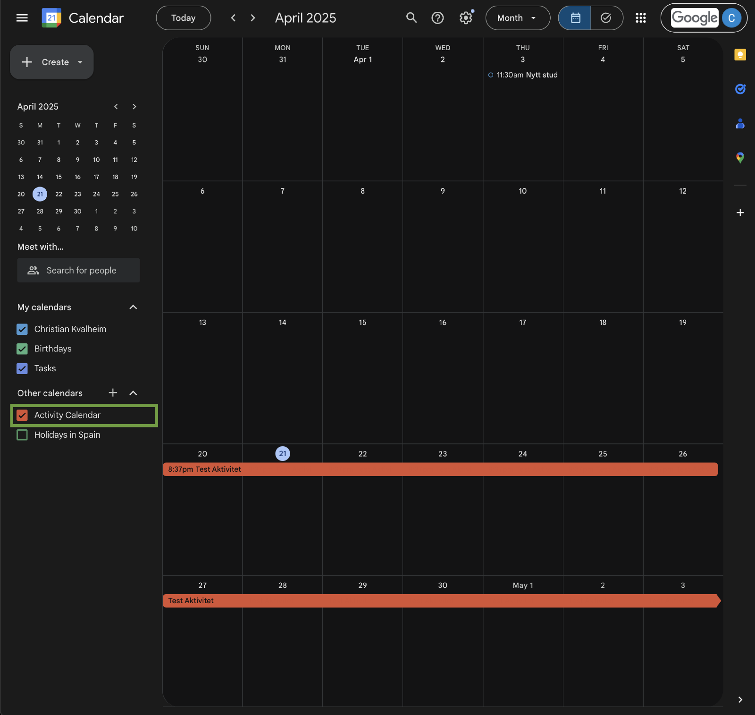Open Google Maps in side panel
The image size is (755, 715).
pyautogui.click(x=740, y=158)
